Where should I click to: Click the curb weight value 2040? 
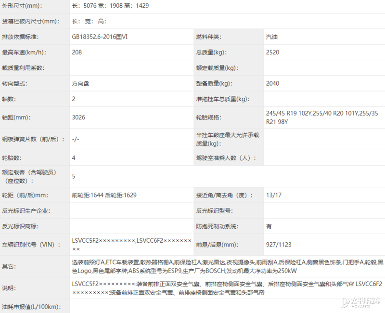coord(272,83)
